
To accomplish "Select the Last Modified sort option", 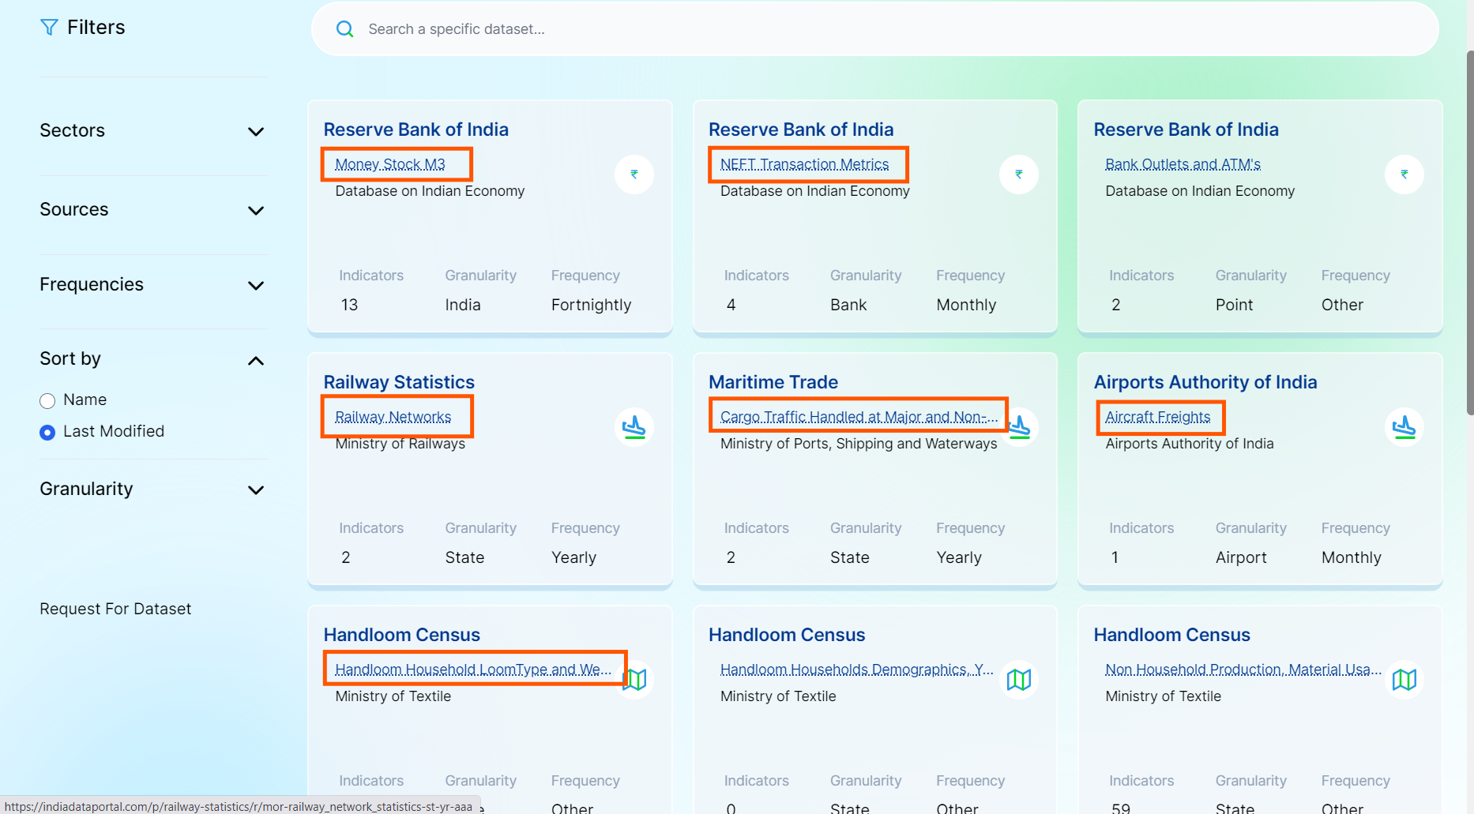I will 47,433.
